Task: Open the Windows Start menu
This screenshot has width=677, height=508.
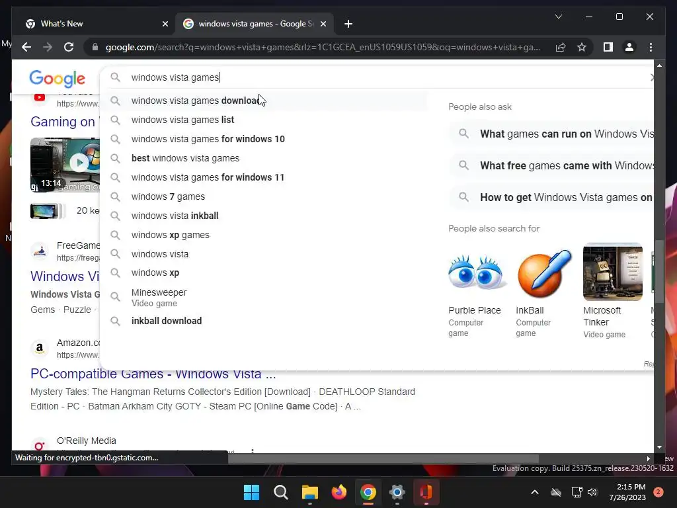Action: pos(251,492)
